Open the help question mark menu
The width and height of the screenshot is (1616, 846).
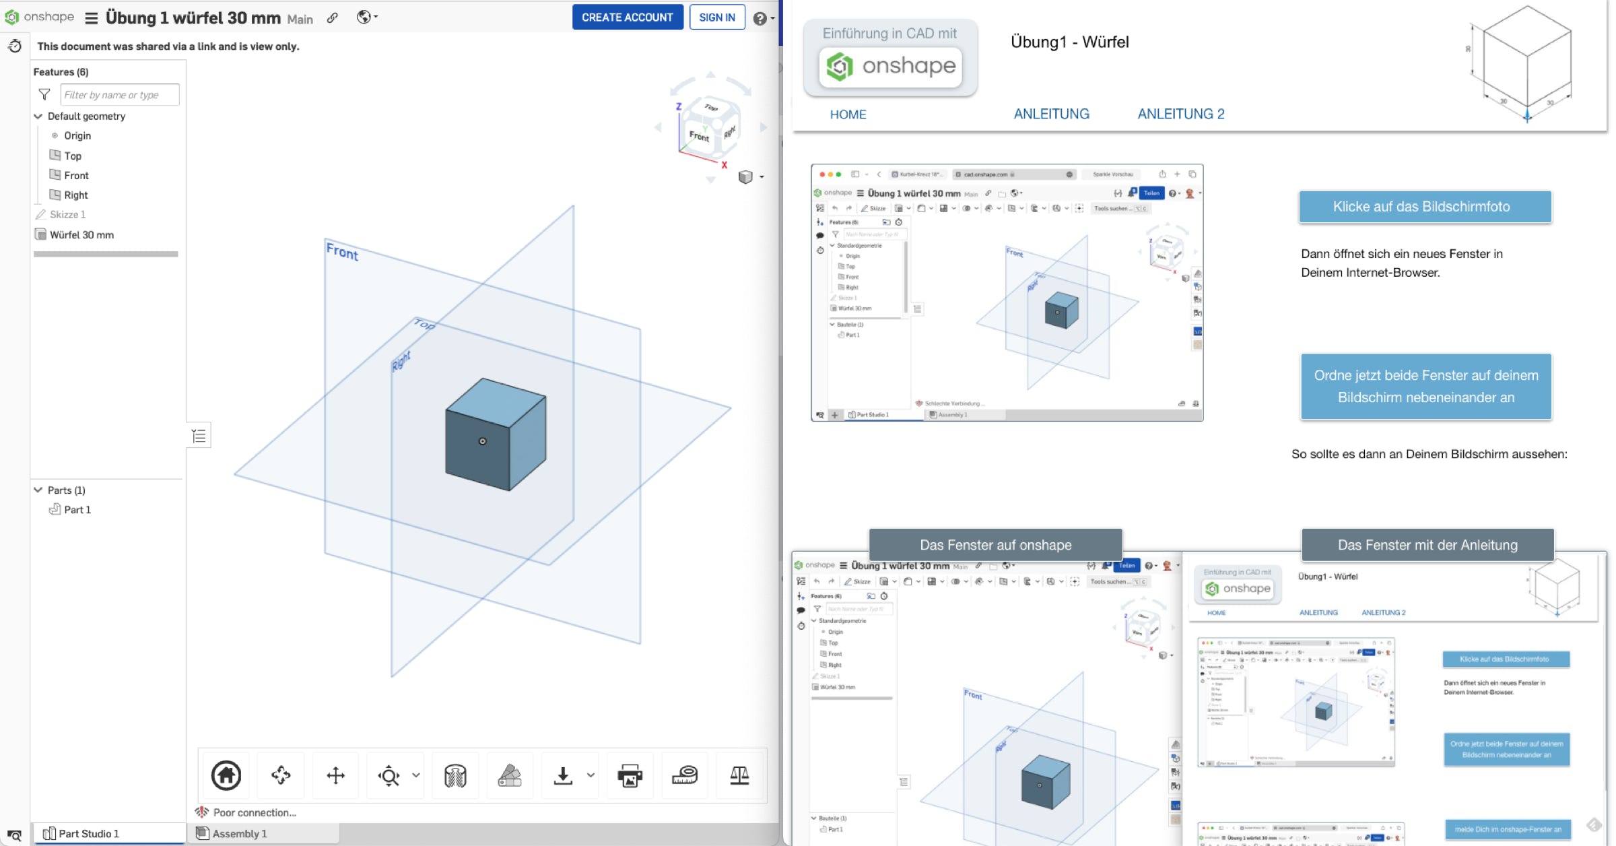pyautogui.click(x=764, y=18)
